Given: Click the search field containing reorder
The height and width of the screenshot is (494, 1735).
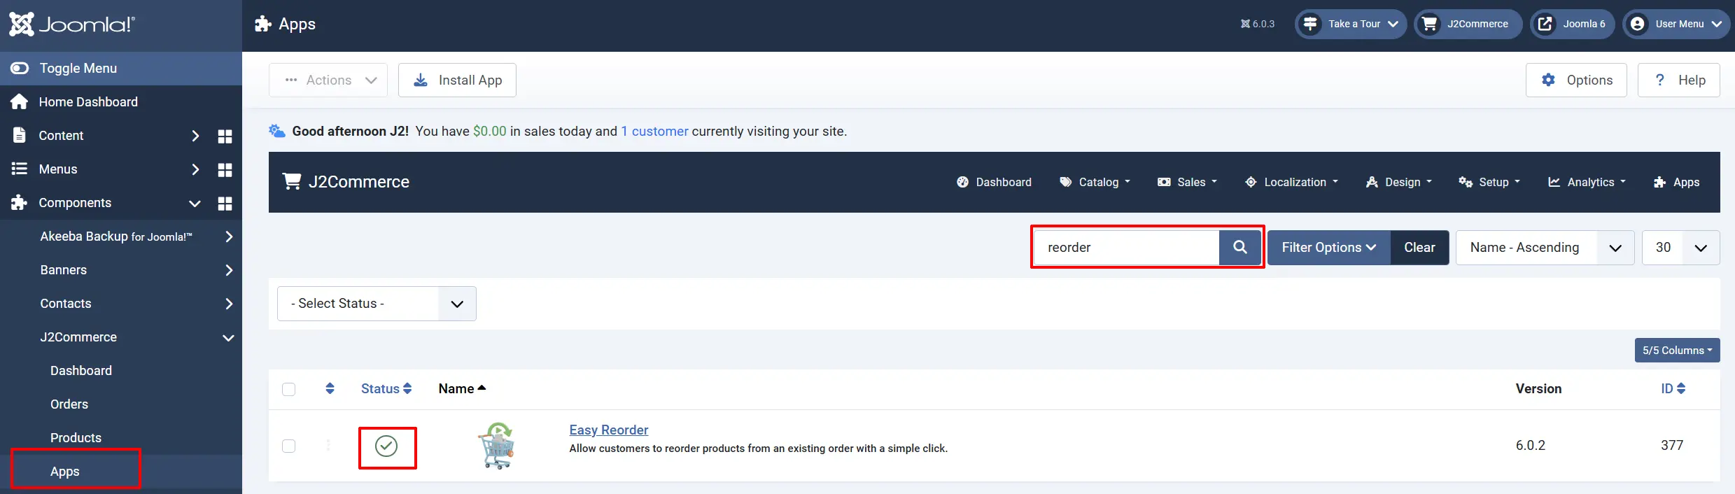Looking at the screenshot, I should pyautogui.click(x=1126, y=248).
